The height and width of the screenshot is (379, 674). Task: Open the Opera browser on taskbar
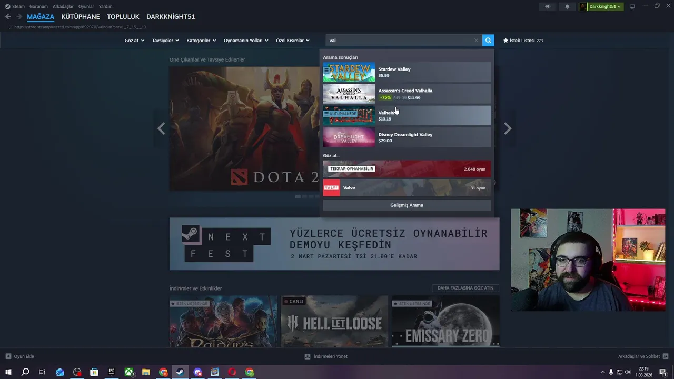click(232, 372)
